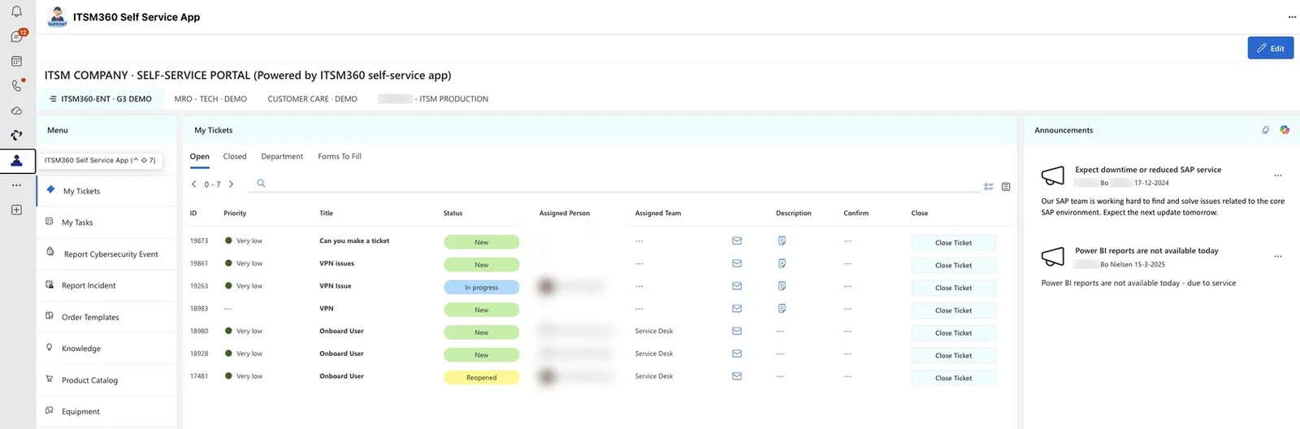Send mail for ticket 17481
The image size is (1300, 429).
737,376
